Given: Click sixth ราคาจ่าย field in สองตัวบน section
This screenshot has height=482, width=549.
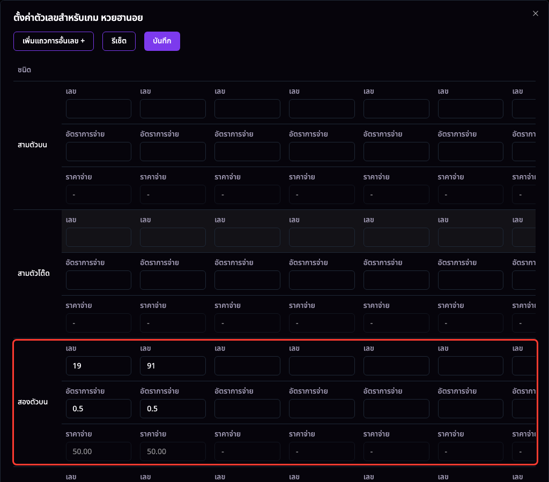Looking at the screenshot, I should tap(471, 451).
